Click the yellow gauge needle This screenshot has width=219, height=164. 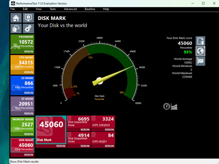point(113,75)
